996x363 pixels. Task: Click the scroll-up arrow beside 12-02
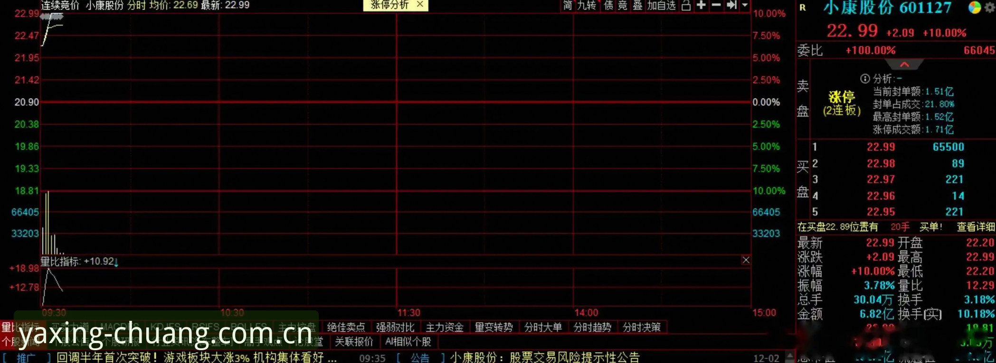[790, 355]
